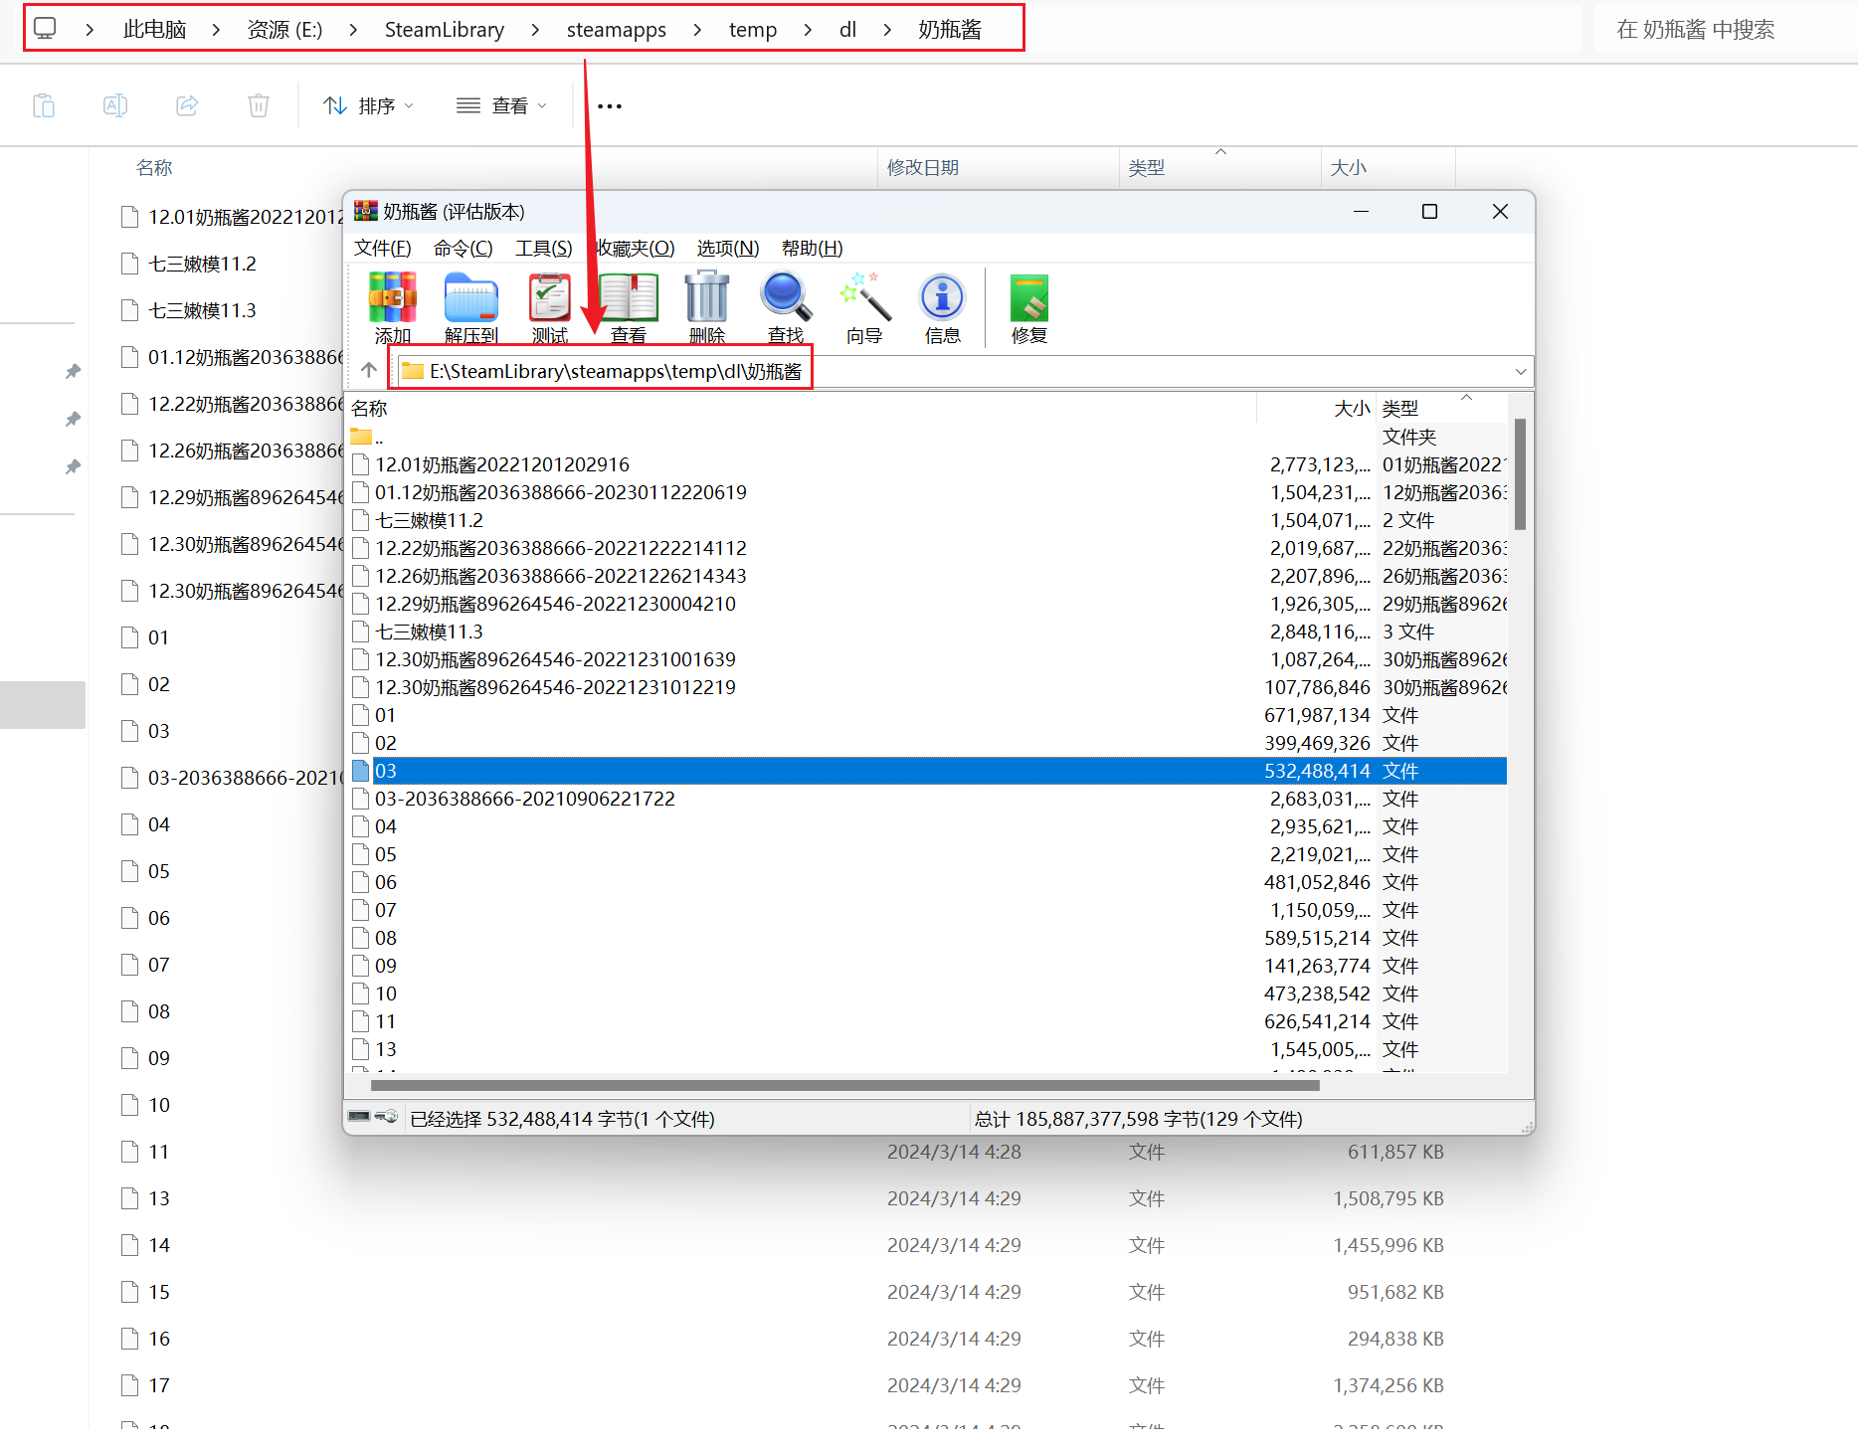1858x1446 pixels.
Task: Open the Options (选项) menu
Action: point(727,248)
